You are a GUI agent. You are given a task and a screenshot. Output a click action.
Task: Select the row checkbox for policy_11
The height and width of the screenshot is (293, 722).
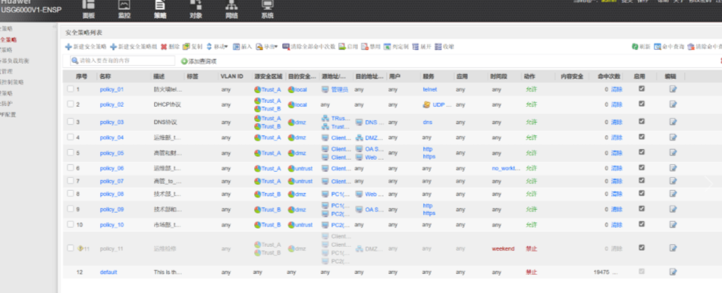coord(71,248)
